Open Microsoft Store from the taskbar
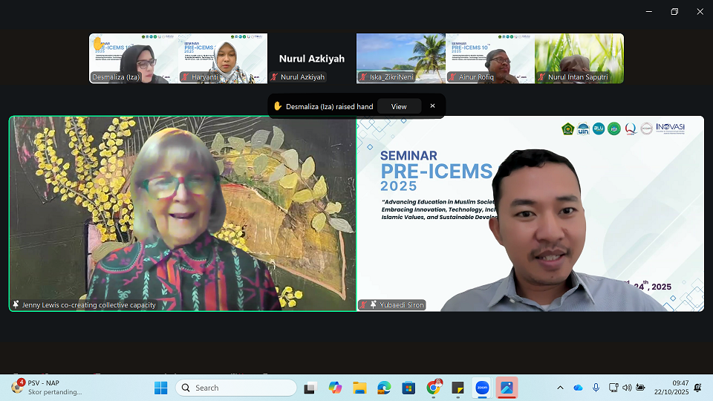Screen dimensions: 713x401 coord(408,388)
